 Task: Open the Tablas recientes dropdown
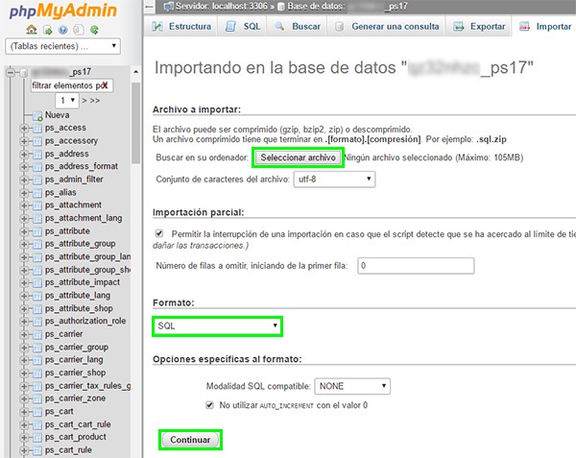tap(62, 46)
